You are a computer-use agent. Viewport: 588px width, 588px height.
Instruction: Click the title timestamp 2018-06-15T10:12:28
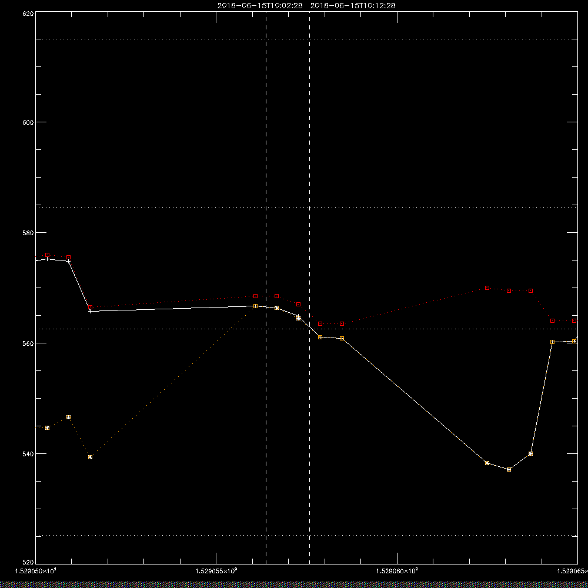pos(353,6)
